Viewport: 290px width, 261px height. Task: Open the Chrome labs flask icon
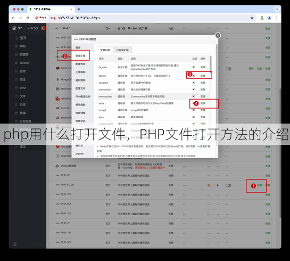[x=262, y=18]
